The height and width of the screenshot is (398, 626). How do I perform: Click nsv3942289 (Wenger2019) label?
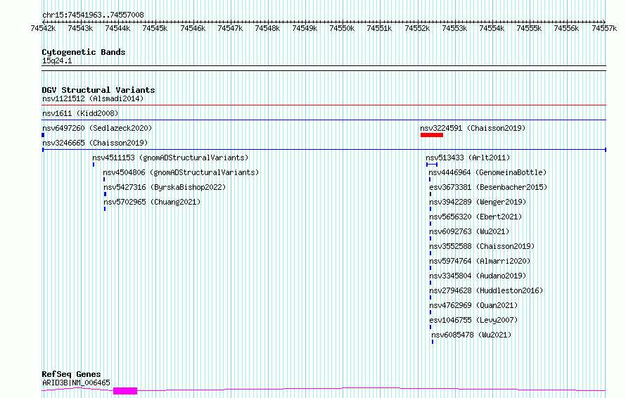pyautogui.click(x=478, y=202)
